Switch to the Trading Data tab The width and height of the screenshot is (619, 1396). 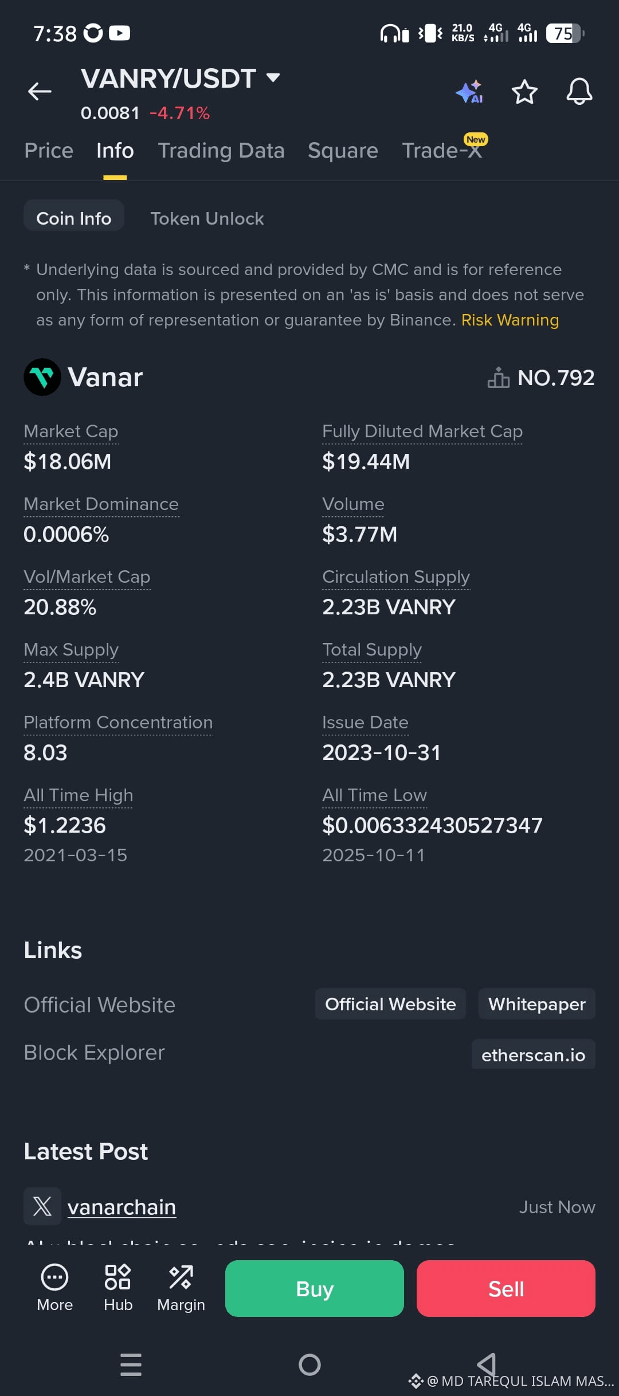221,151
